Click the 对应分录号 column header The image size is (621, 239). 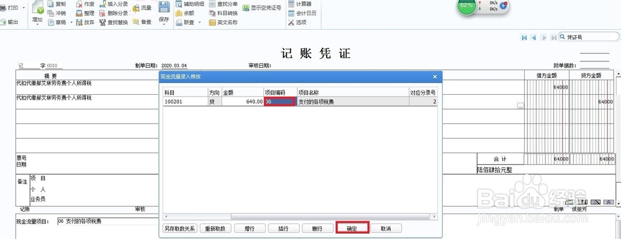pos(424,92)
